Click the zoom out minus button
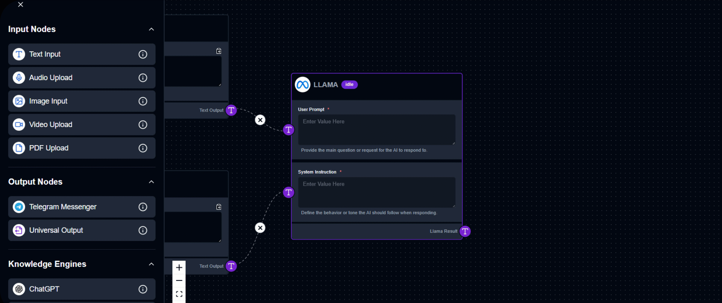Screen dimensions: 722x303 click(179, 281)
